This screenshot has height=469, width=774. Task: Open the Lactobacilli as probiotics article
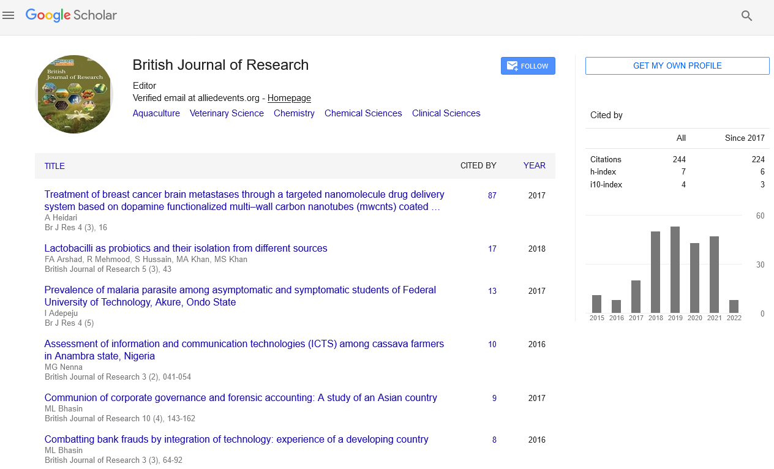click(x=186, y=249)
